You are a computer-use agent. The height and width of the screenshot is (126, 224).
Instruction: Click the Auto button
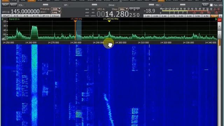[205, 5]
